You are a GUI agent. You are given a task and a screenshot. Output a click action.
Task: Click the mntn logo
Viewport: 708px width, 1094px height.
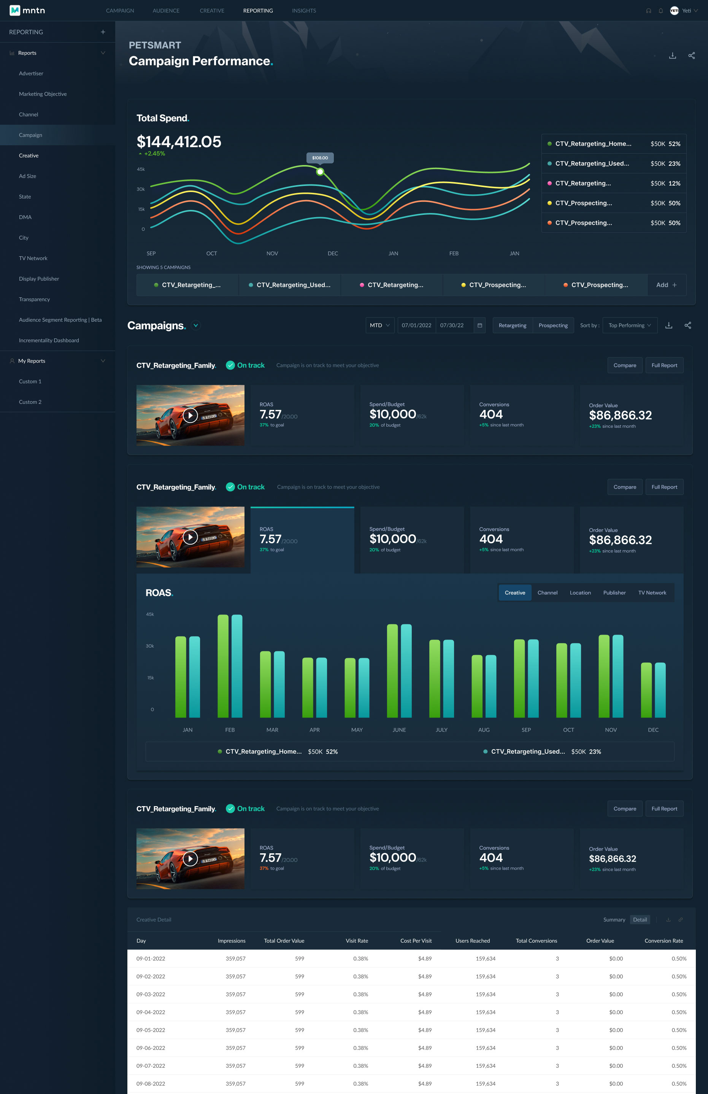(27, 11)
